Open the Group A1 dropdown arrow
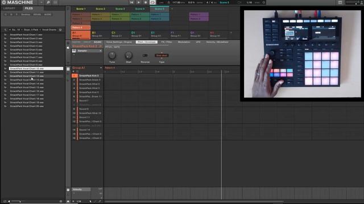364x204 pixels. click(x=101, y=68)
